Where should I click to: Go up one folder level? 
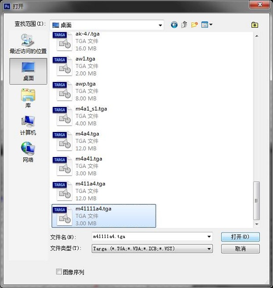[x=184, y=25]
